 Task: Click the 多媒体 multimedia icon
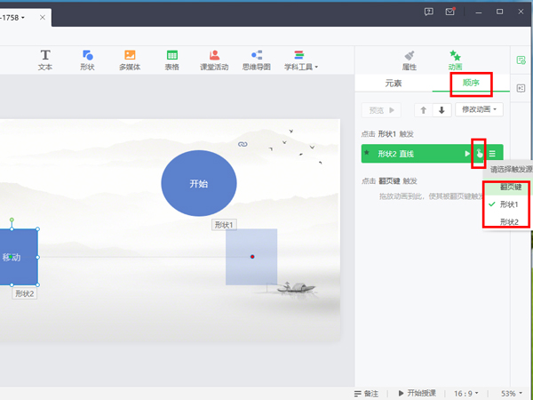click(130, 60)
